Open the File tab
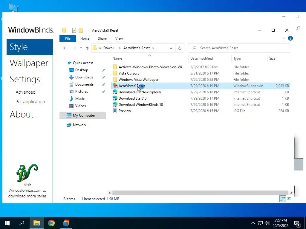306x229 pixels. click(x=68, y=38)
